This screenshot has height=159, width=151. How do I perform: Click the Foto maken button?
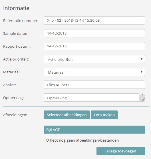[104, 115]
